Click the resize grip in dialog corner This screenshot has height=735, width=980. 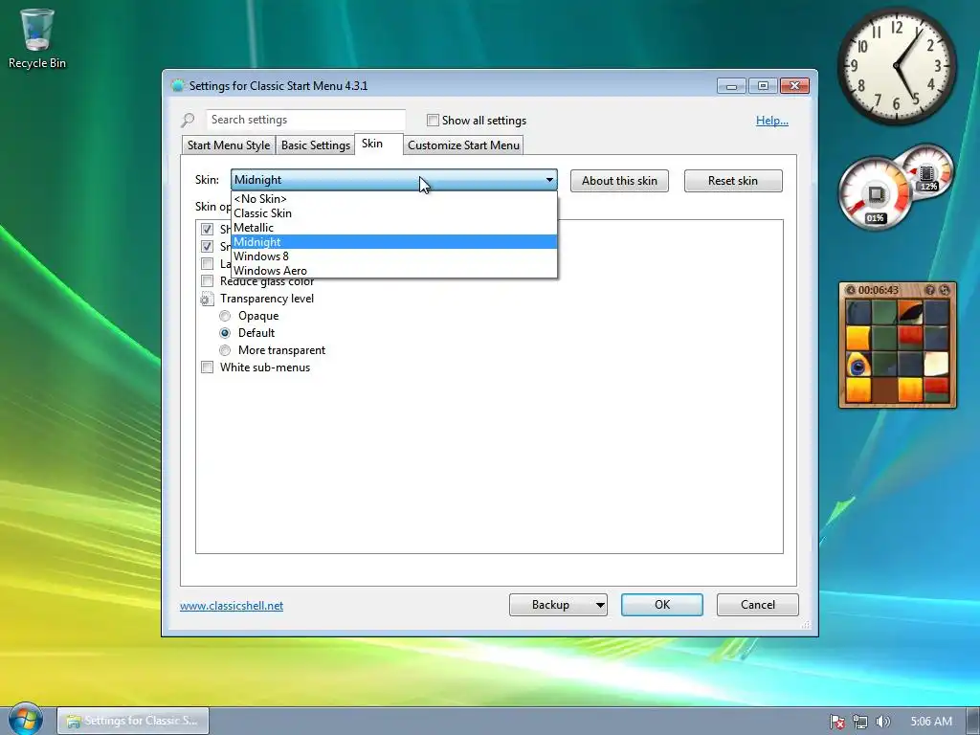(806, 624)
